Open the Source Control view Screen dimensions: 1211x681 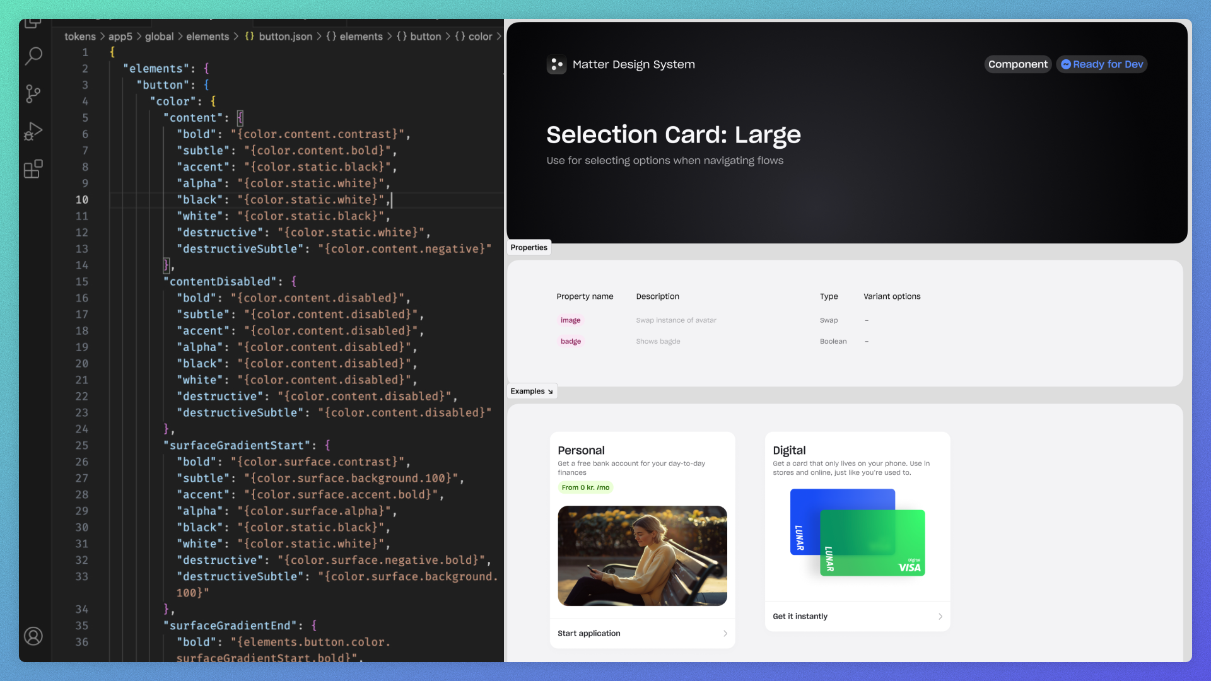33,94
